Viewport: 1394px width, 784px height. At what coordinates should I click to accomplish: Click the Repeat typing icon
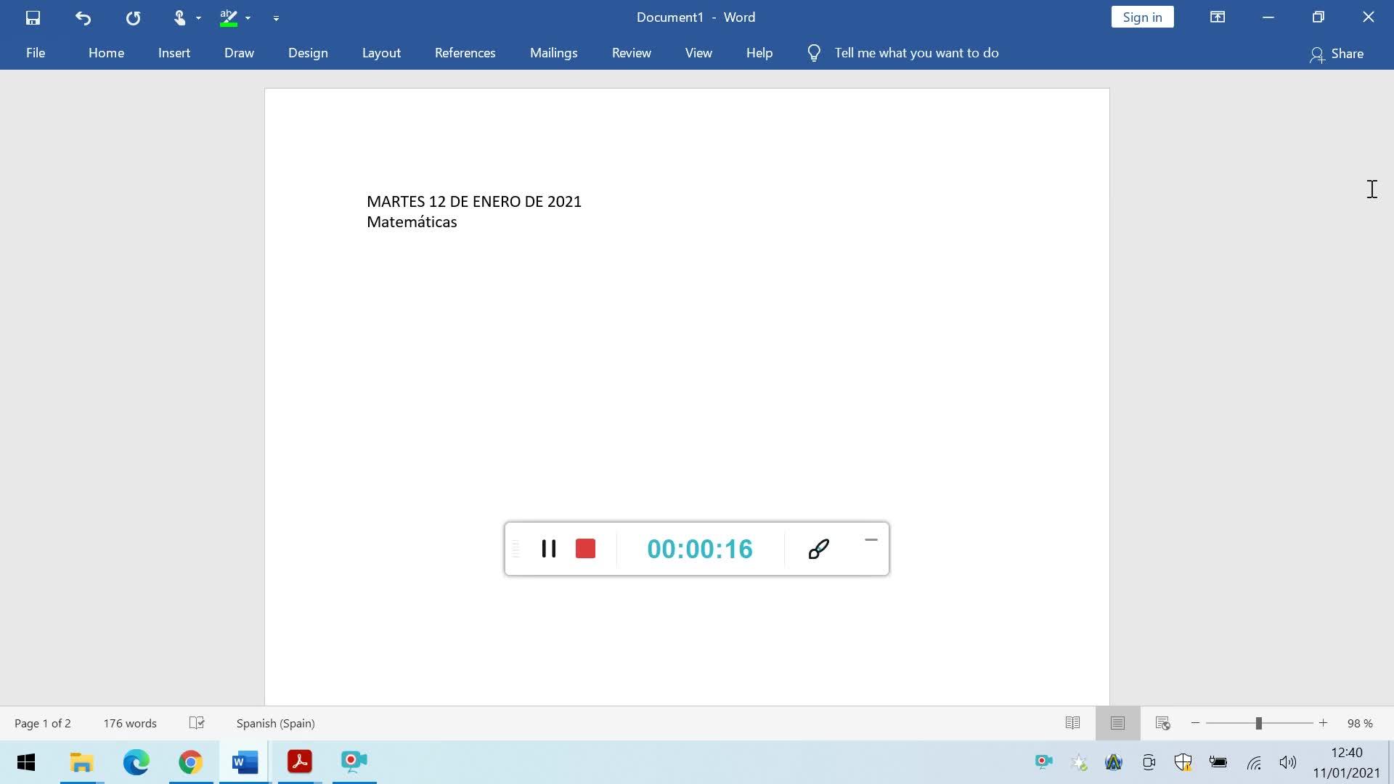(x=133, y=17)
